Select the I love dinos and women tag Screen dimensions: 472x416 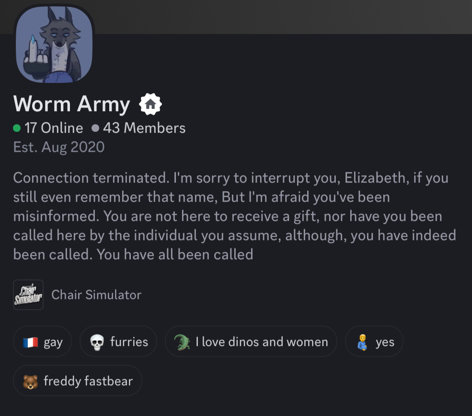click(x=262, y=342)
